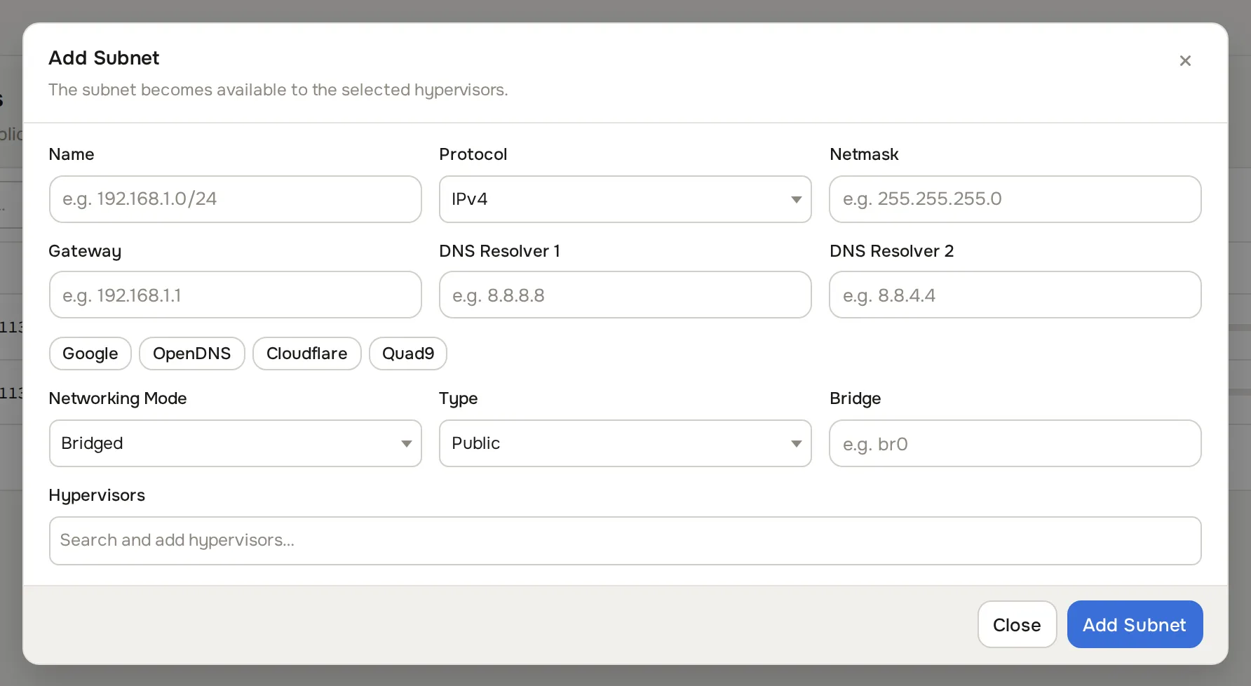Open the Type Public dropdown
Image resolution: width=1251 pixels, height=686 pixels.
(x=625, y=443)
